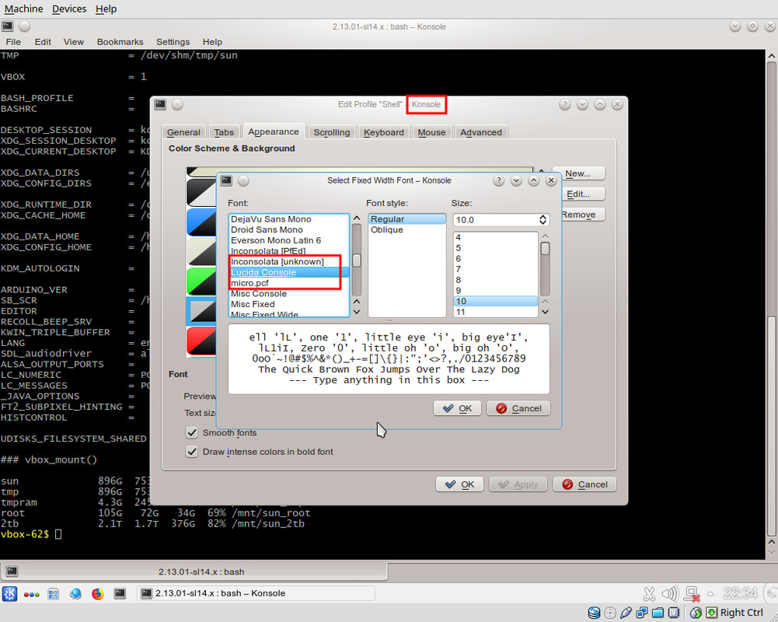778x622 pixels.
Task: Click size list scrollbar handle
Action: (x=546, y=249)
